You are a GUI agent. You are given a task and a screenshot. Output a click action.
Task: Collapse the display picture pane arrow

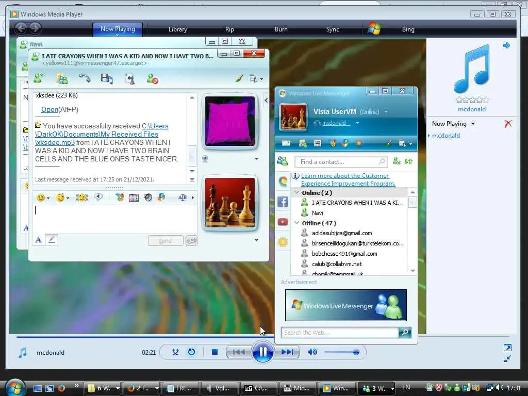point(266,100)
